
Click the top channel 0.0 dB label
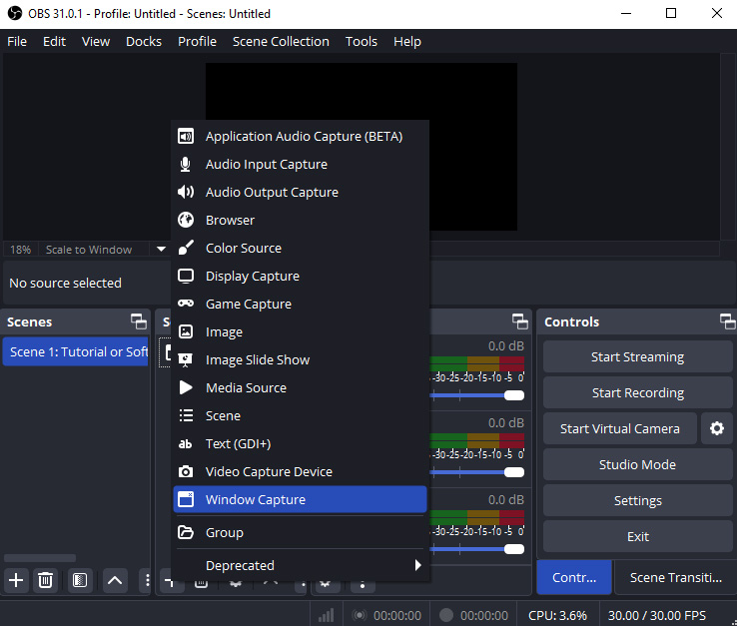point(505,345)
